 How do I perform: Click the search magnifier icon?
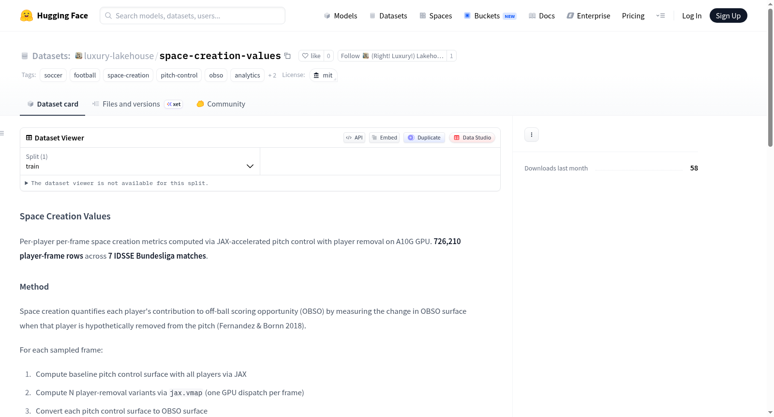coord(108,15)
